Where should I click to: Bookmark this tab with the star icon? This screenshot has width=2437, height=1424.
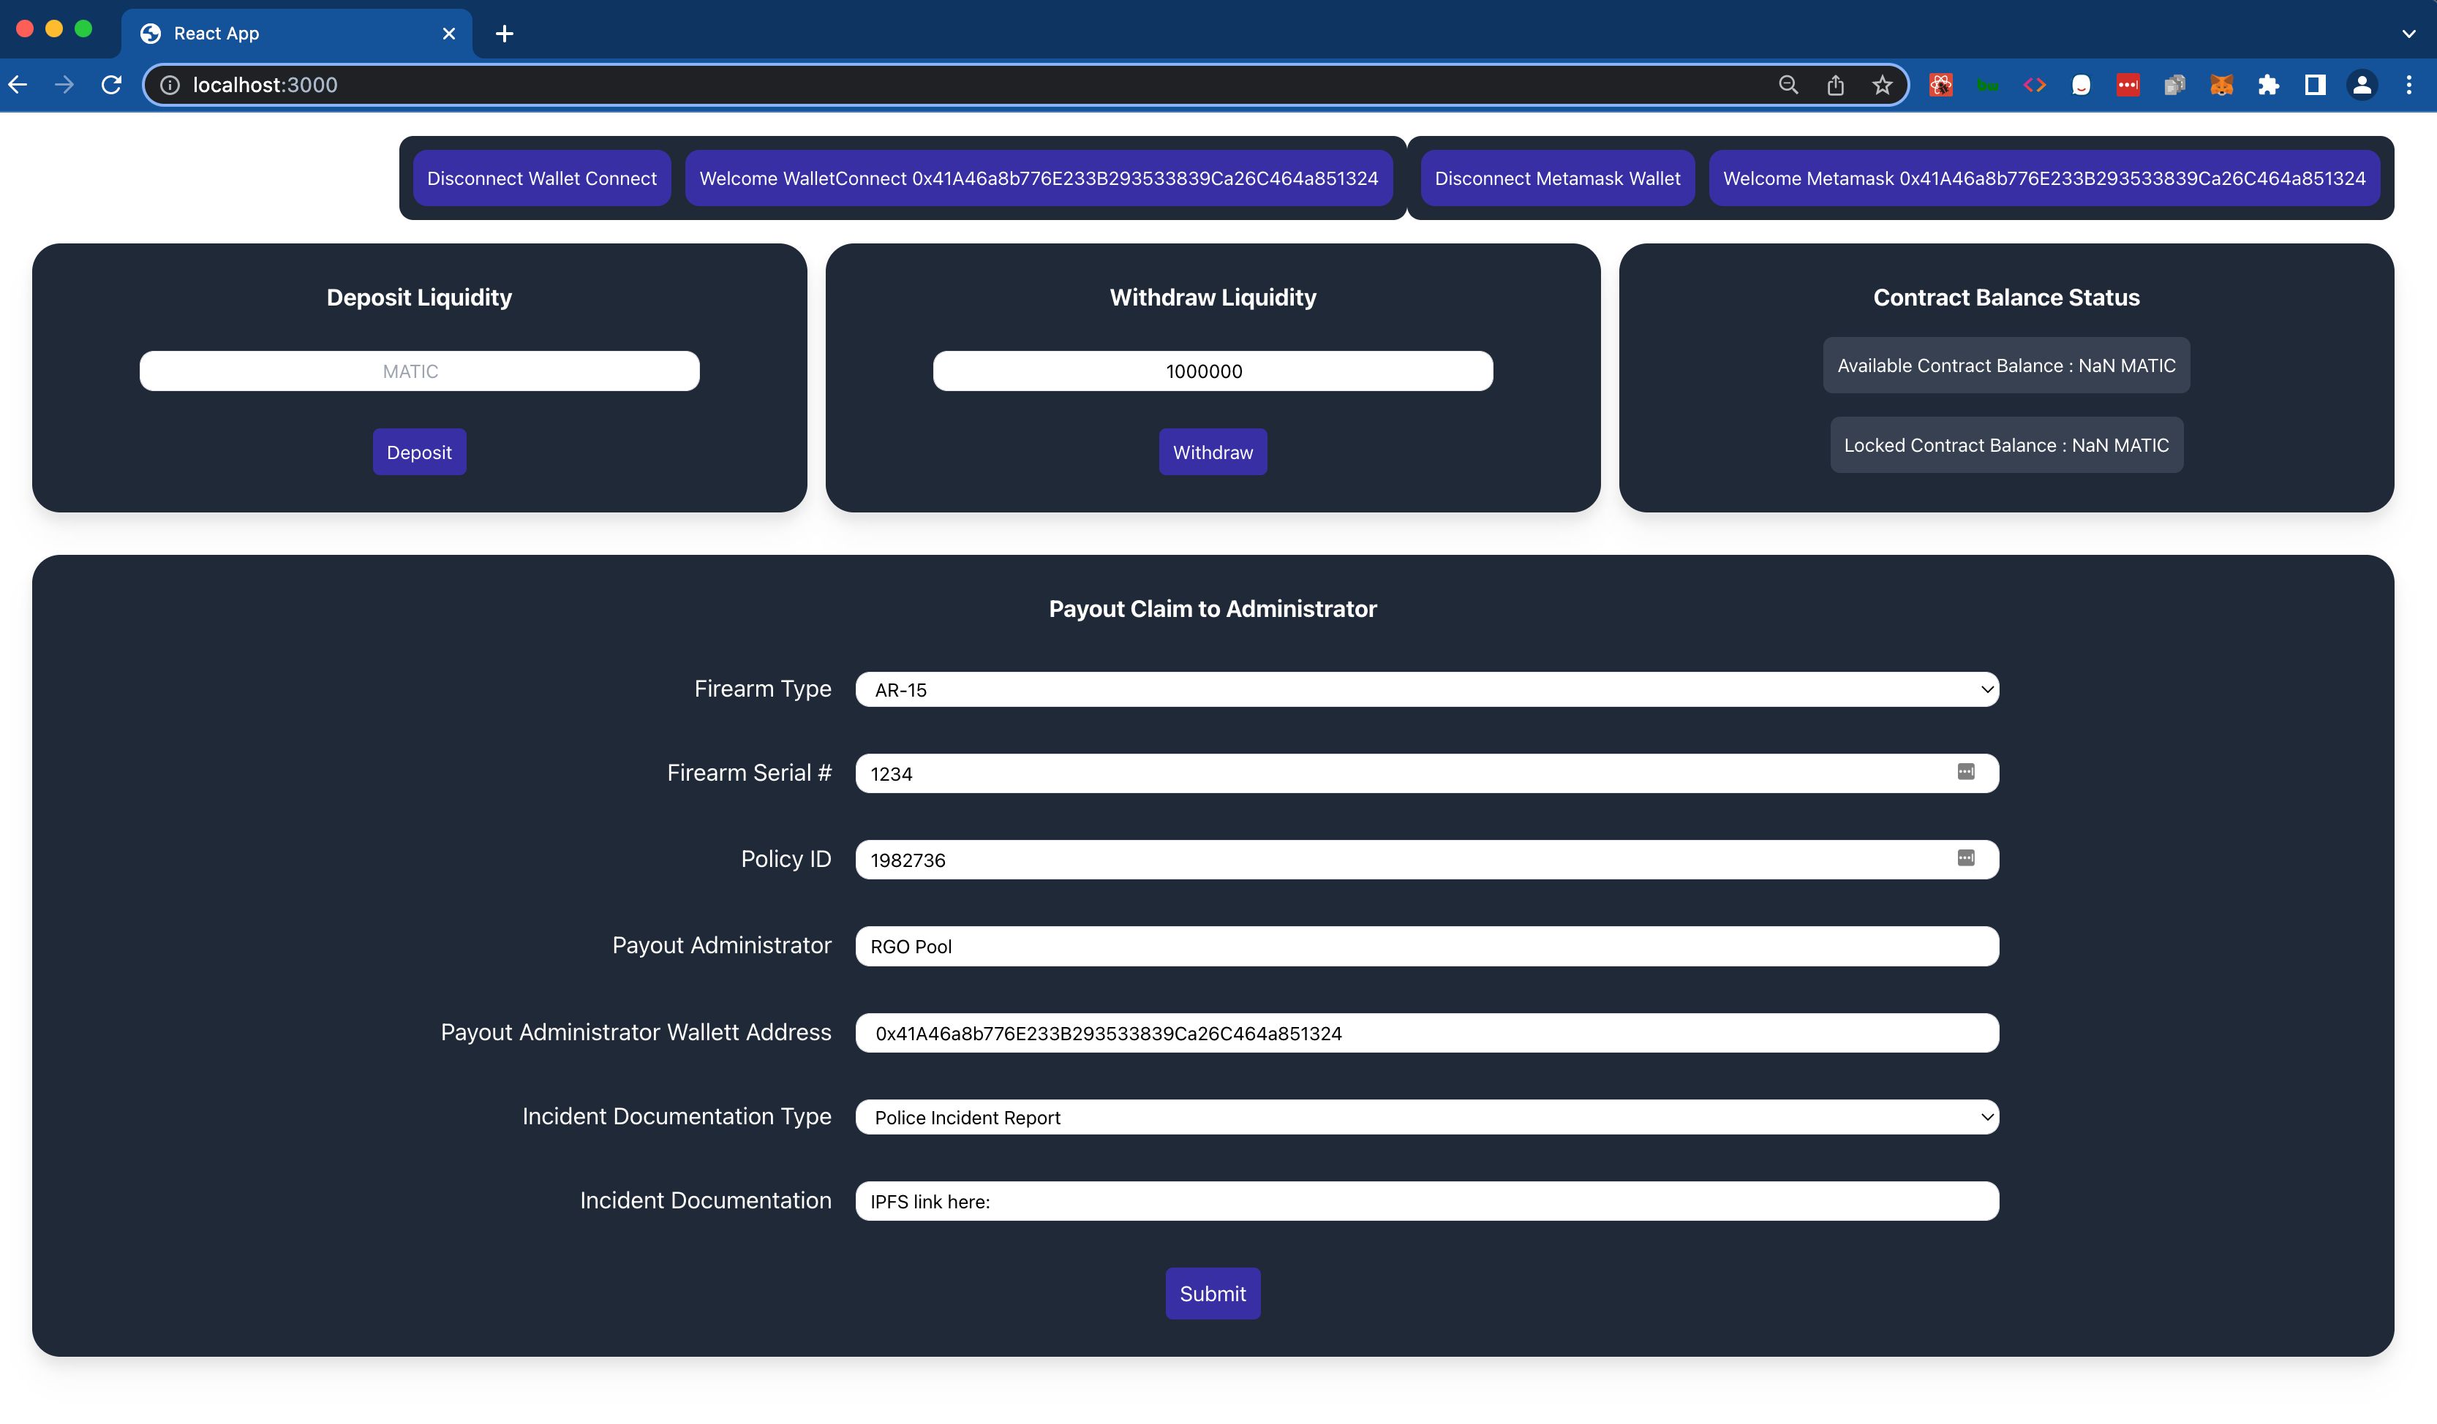(x=1882, y=85)
